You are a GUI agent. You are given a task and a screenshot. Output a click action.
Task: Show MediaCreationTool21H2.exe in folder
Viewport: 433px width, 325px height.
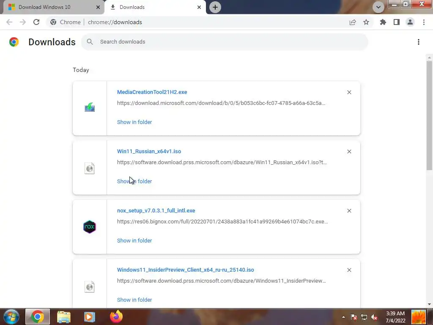pos(134,122)
